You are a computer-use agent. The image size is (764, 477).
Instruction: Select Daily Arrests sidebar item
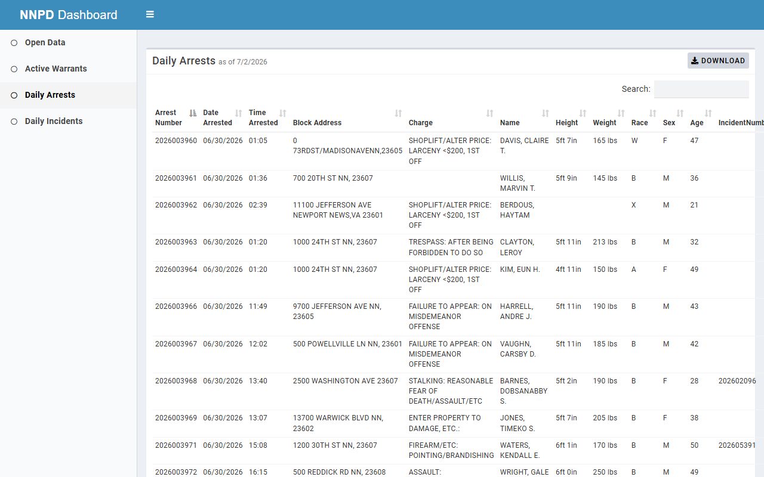click(x=68, y=95)
